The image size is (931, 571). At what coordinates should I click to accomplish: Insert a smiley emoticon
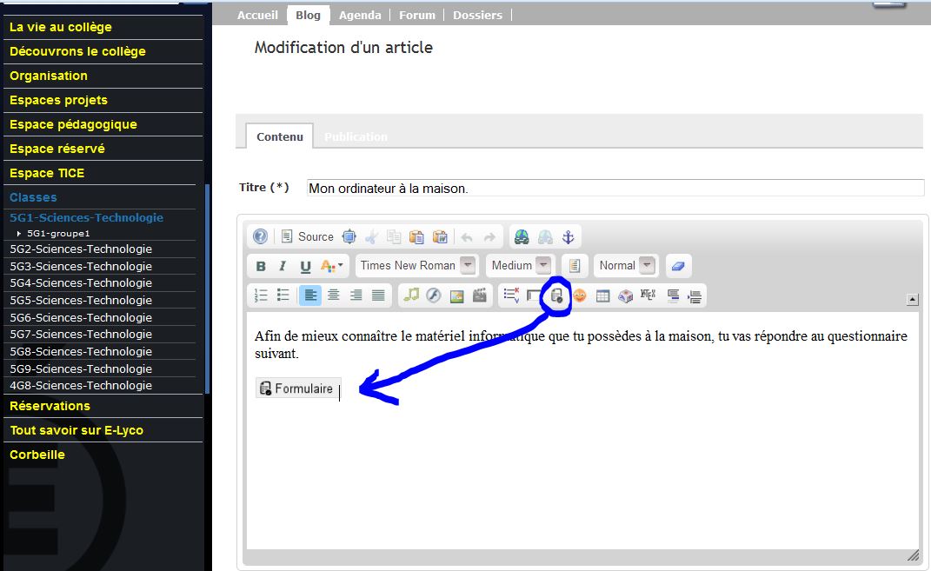coord(579,295)
